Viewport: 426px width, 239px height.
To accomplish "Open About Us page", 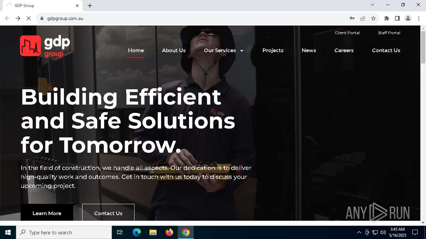I will [174, 50].
